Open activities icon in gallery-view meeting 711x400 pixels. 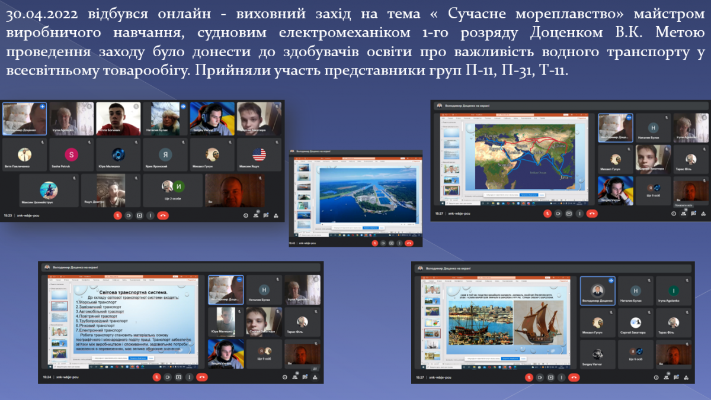click(x=276, y=215)
